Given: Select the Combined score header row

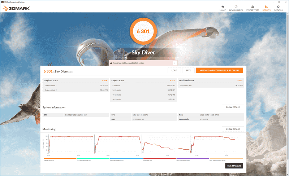Looking at the screenshot, I should pyautogui.click(x=211, y=80).
